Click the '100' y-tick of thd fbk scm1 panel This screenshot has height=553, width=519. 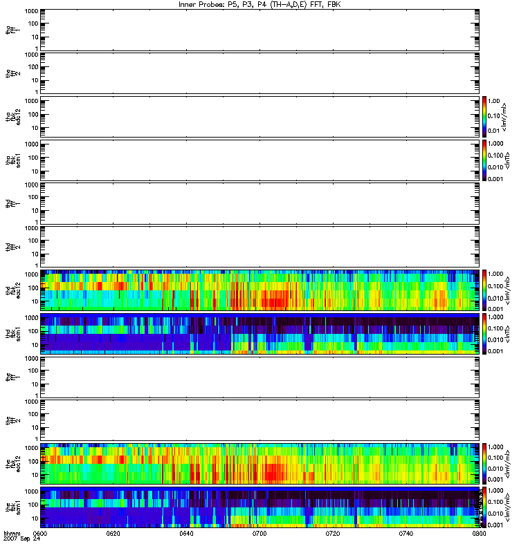(x=33, y=331)
